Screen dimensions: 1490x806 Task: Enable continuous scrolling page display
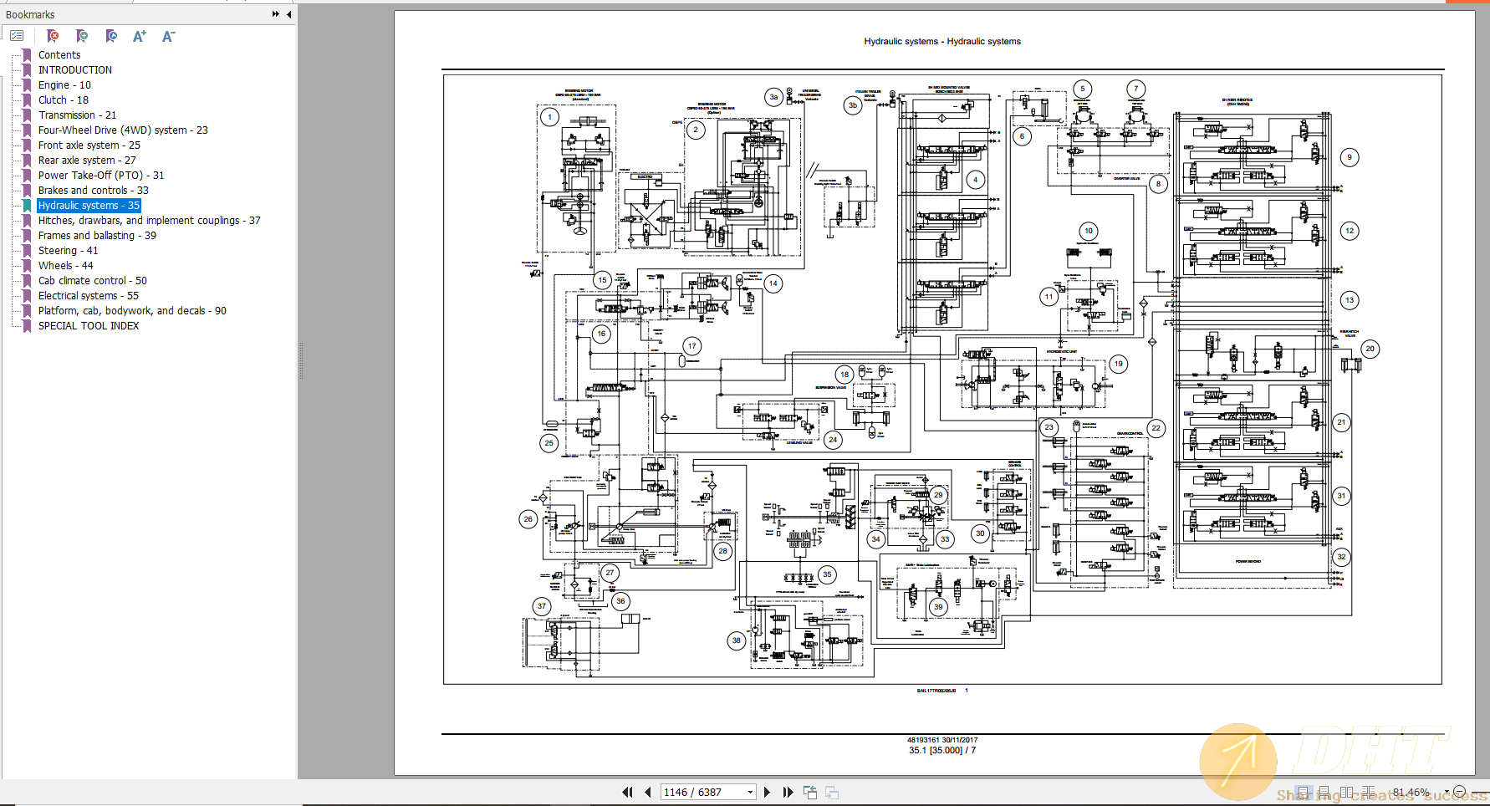[x=1324, y=791]
